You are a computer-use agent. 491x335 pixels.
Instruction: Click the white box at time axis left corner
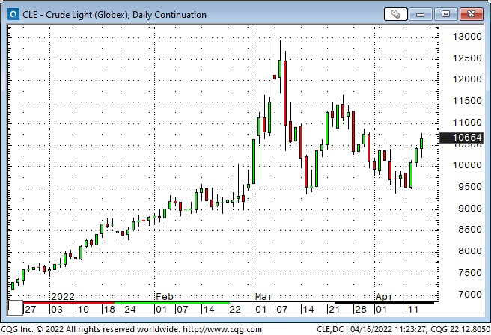15,308
